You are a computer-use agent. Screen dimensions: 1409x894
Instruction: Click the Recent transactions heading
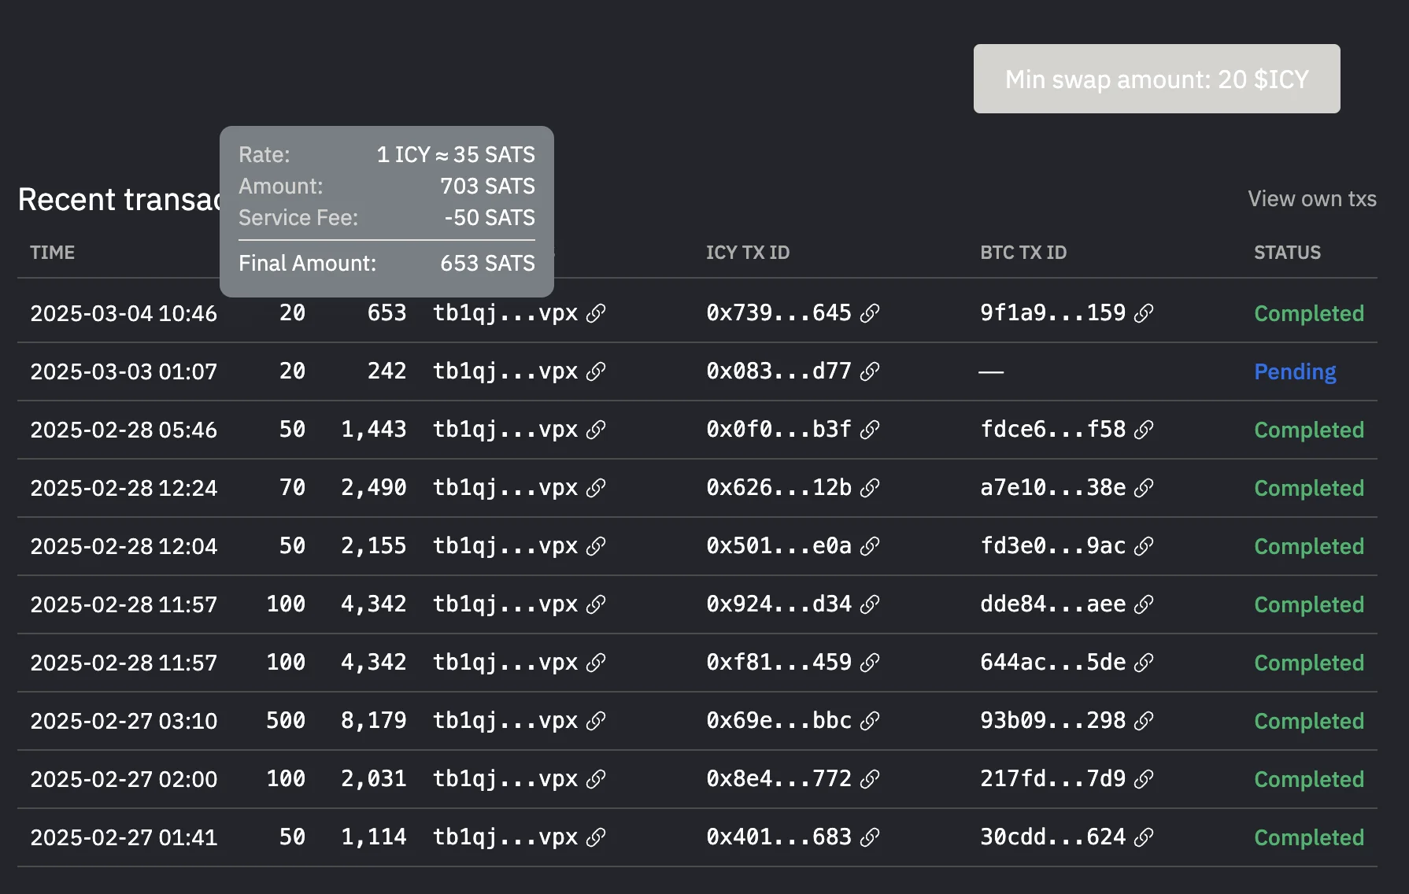point(119,199)
